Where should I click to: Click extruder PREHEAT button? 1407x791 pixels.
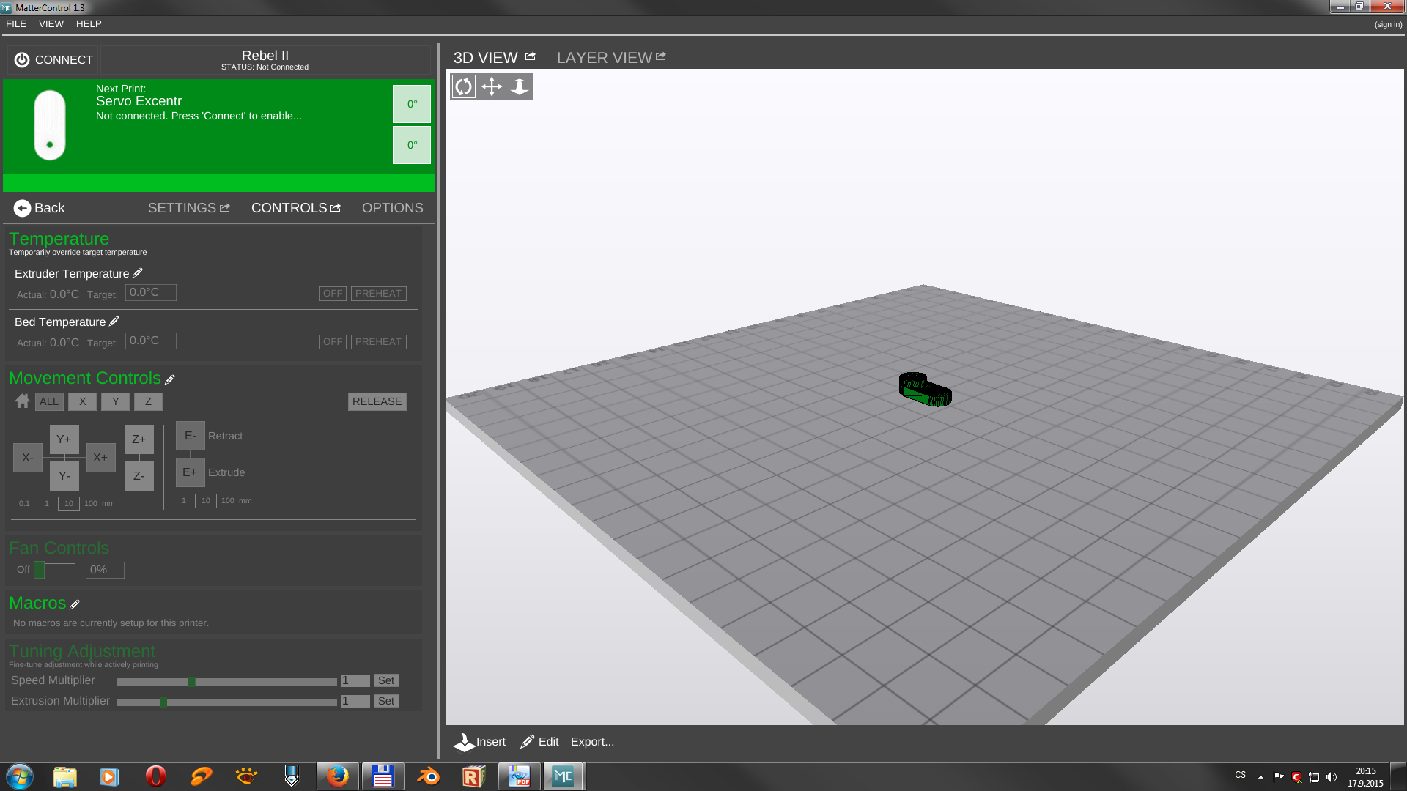[x=378, y=293]
